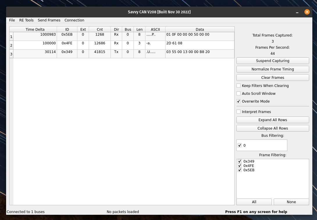Select All frame filters

pos(254,202)
